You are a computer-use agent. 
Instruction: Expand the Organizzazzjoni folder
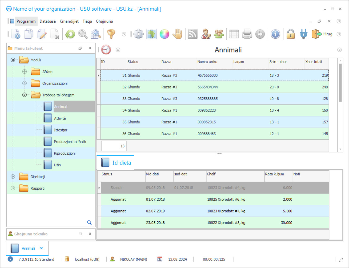(x=25, y=83)
